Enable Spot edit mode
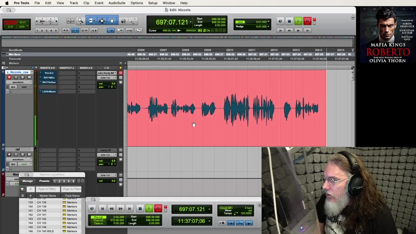 point(23,22)
